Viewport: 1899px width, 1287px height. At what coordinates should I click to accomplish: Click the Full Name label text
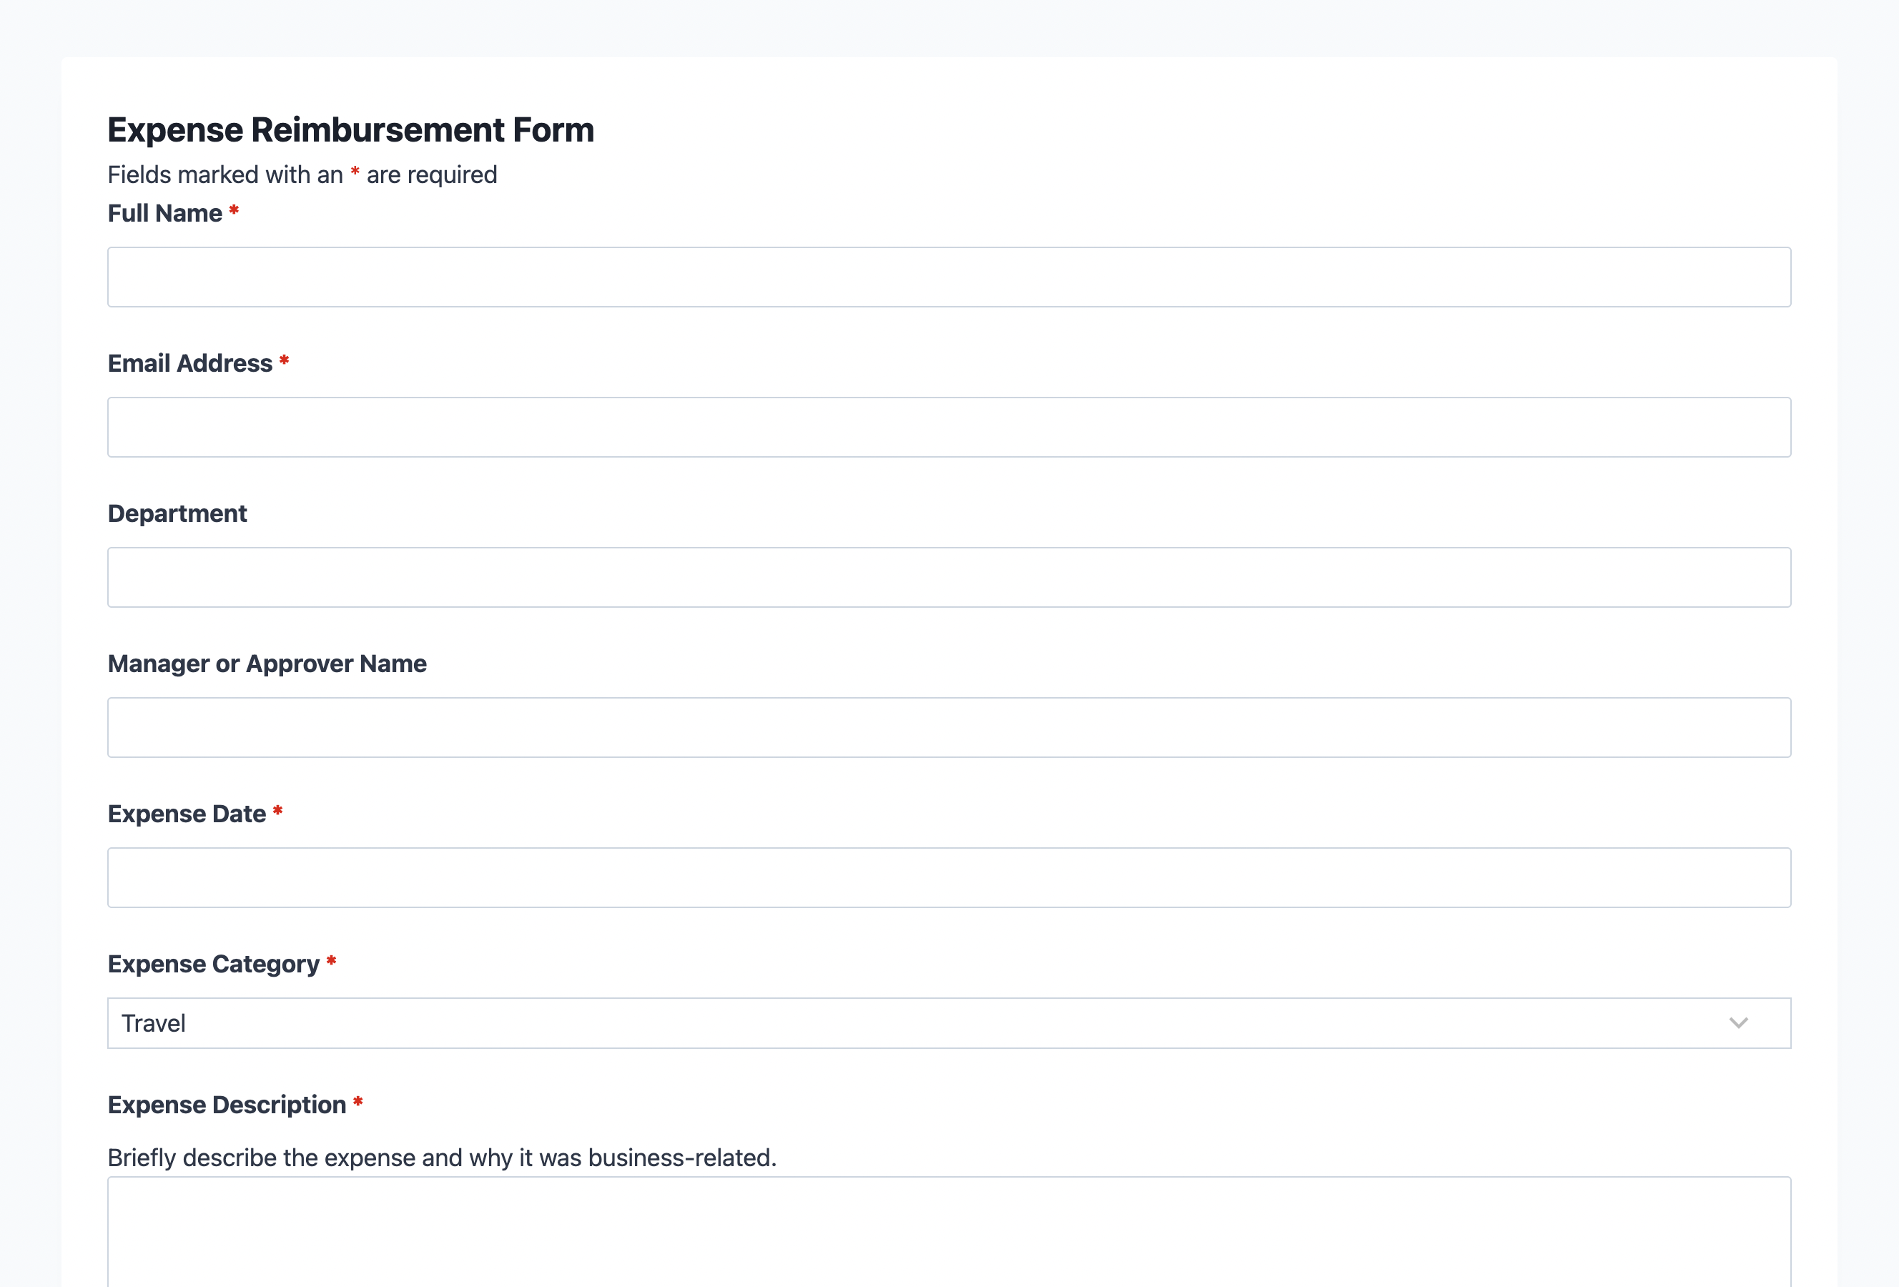coord(165,213)
